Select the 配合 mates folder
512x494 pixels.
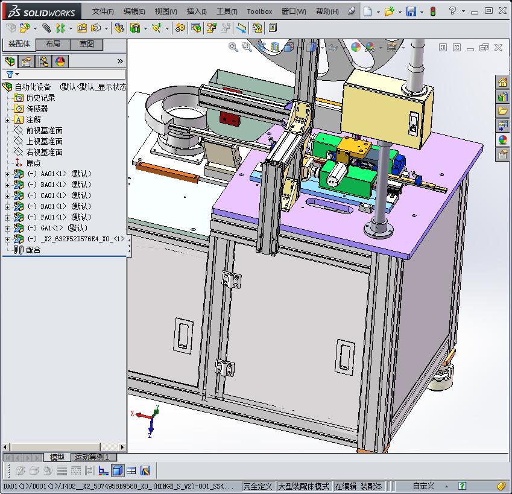[33, 250]
